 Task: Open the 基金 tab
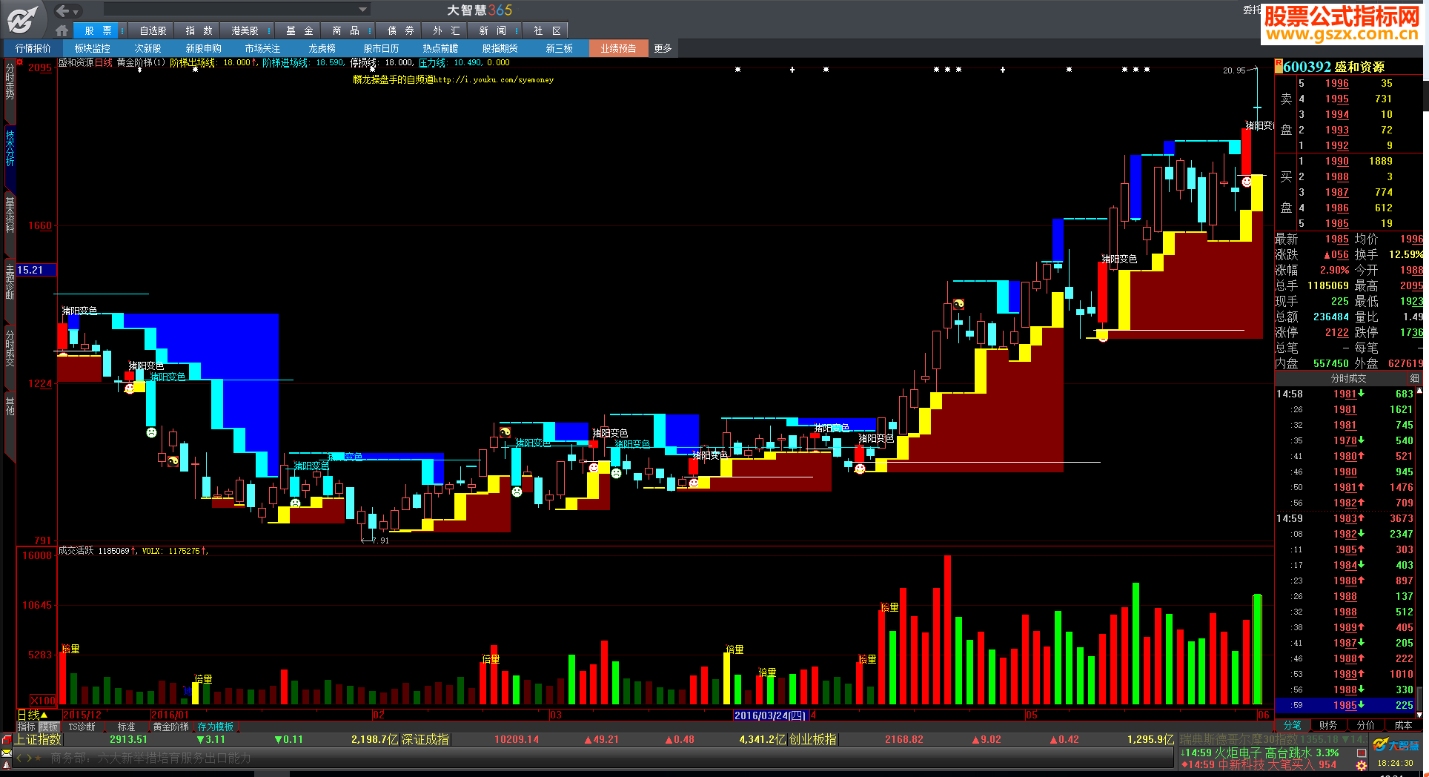point(299,30)
